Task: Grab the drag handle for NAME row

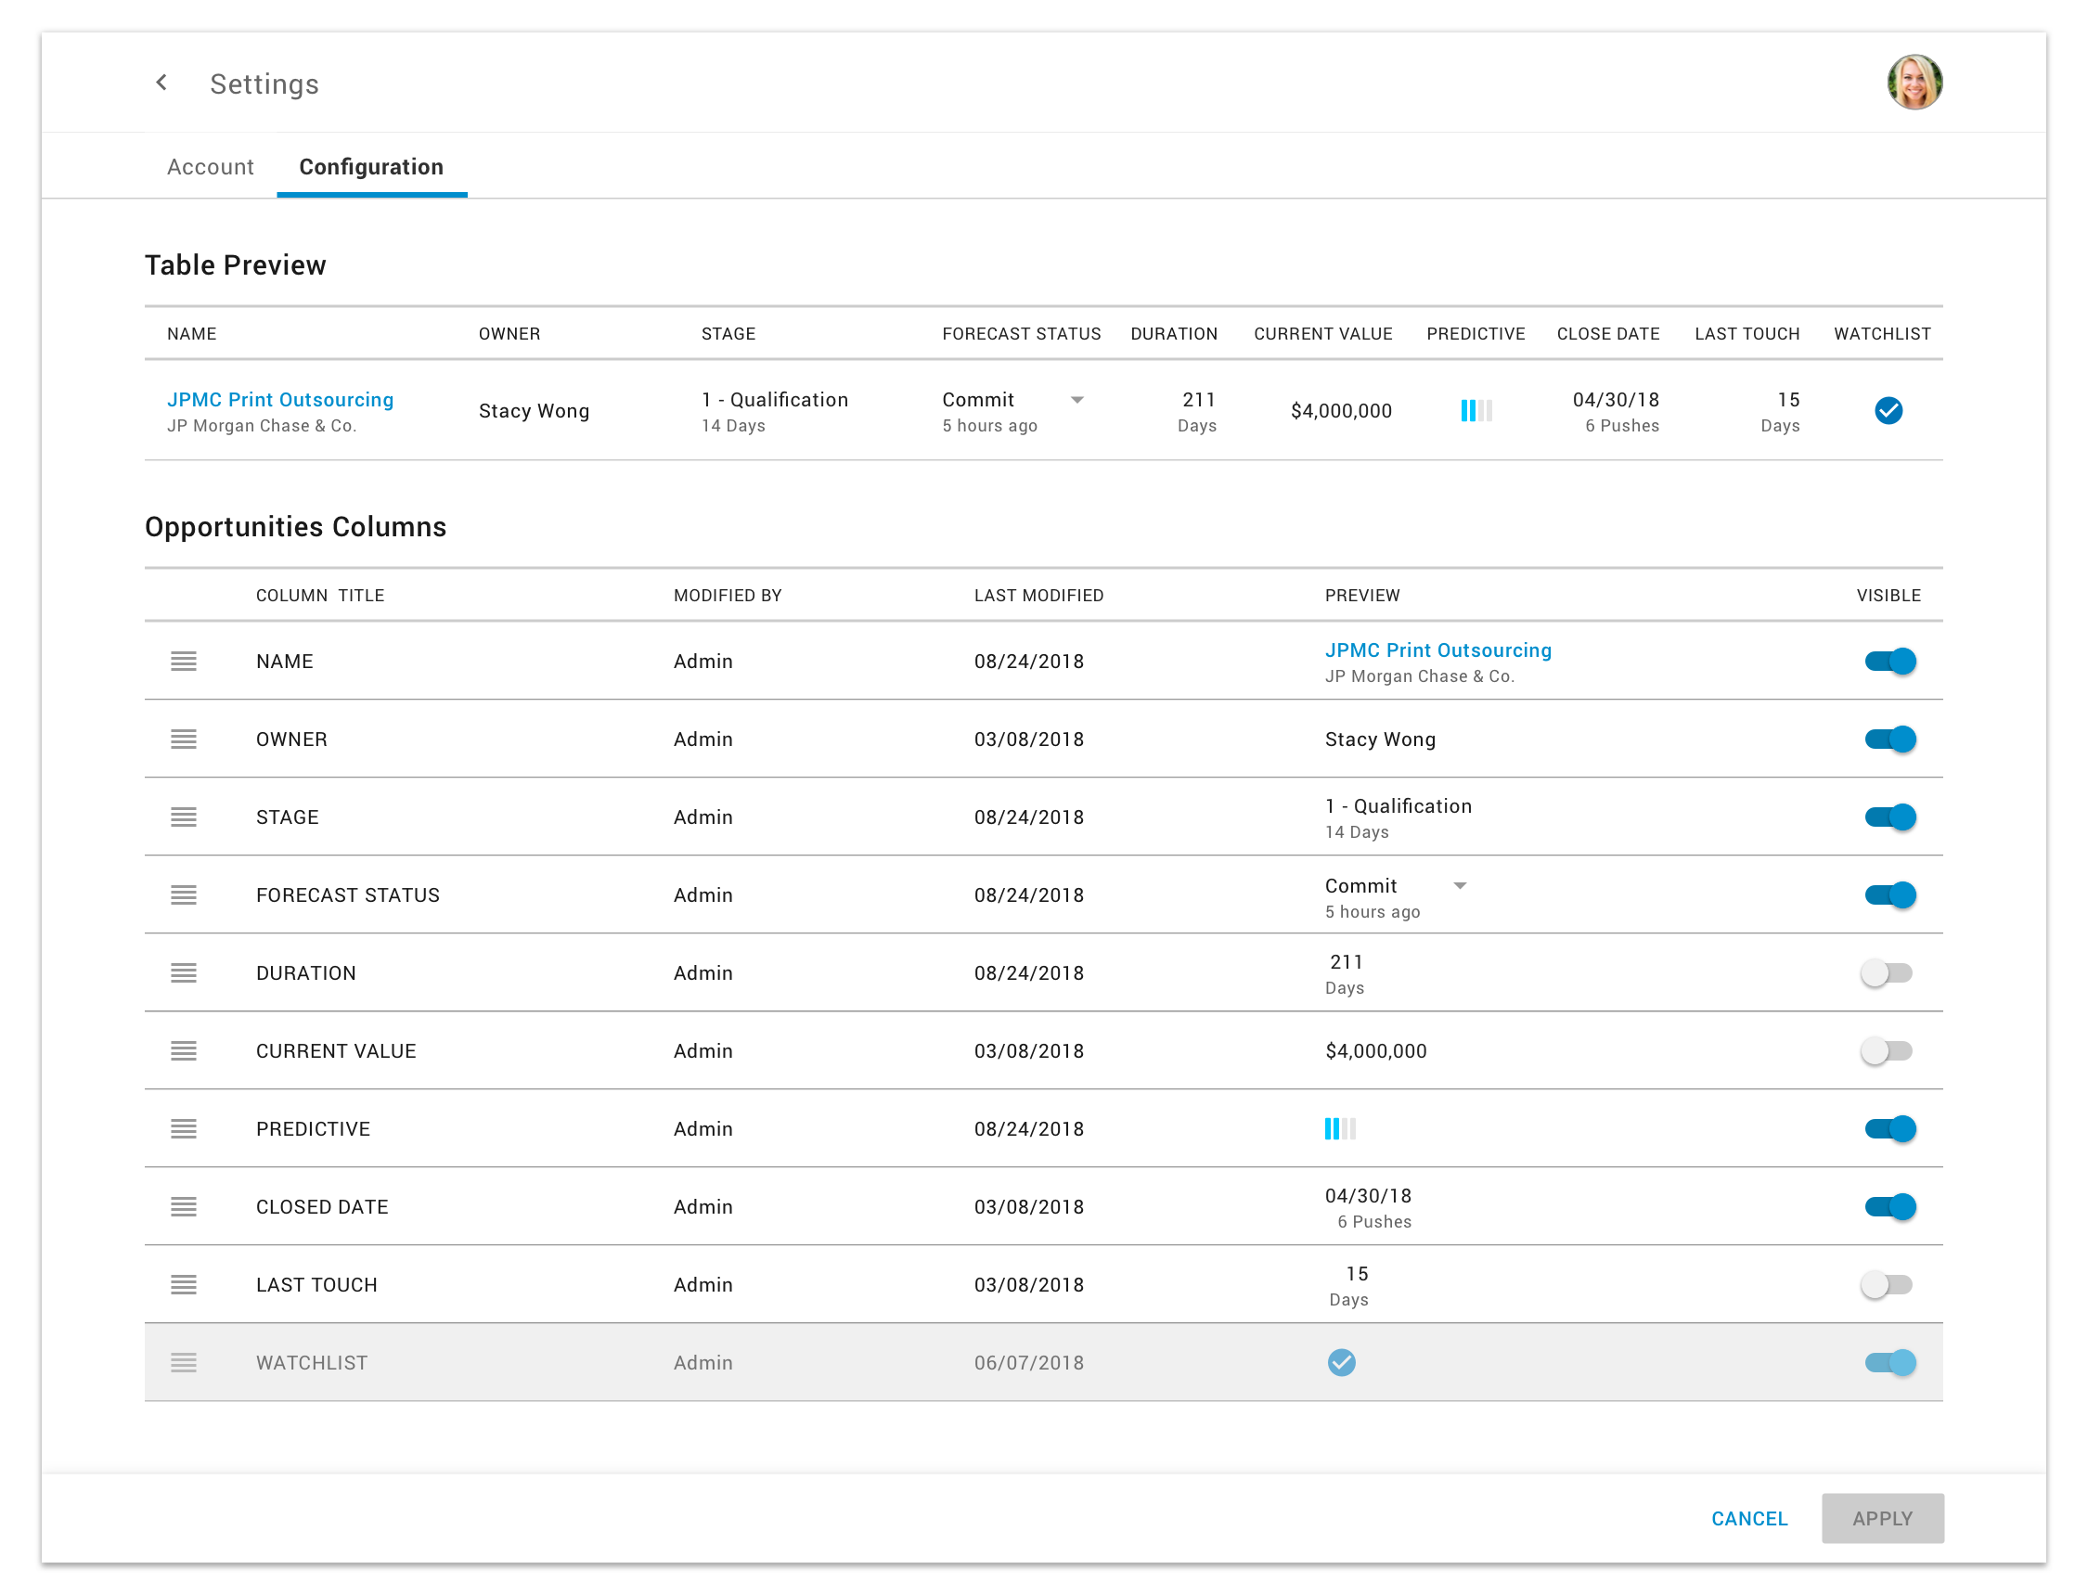Action: 183,661
